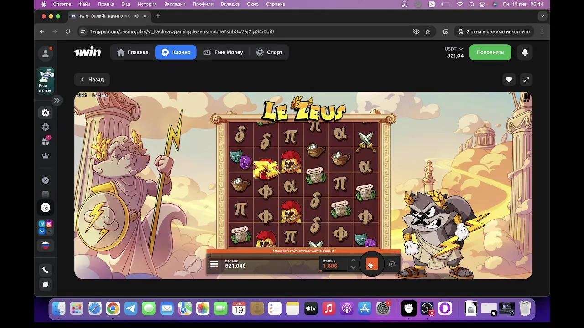
Task: Click the Назад back button
Action: point(92,79)
